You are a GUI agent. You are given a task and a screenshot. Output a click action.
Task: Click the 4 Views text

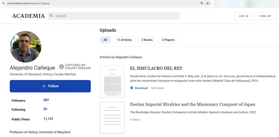[135, 120]
